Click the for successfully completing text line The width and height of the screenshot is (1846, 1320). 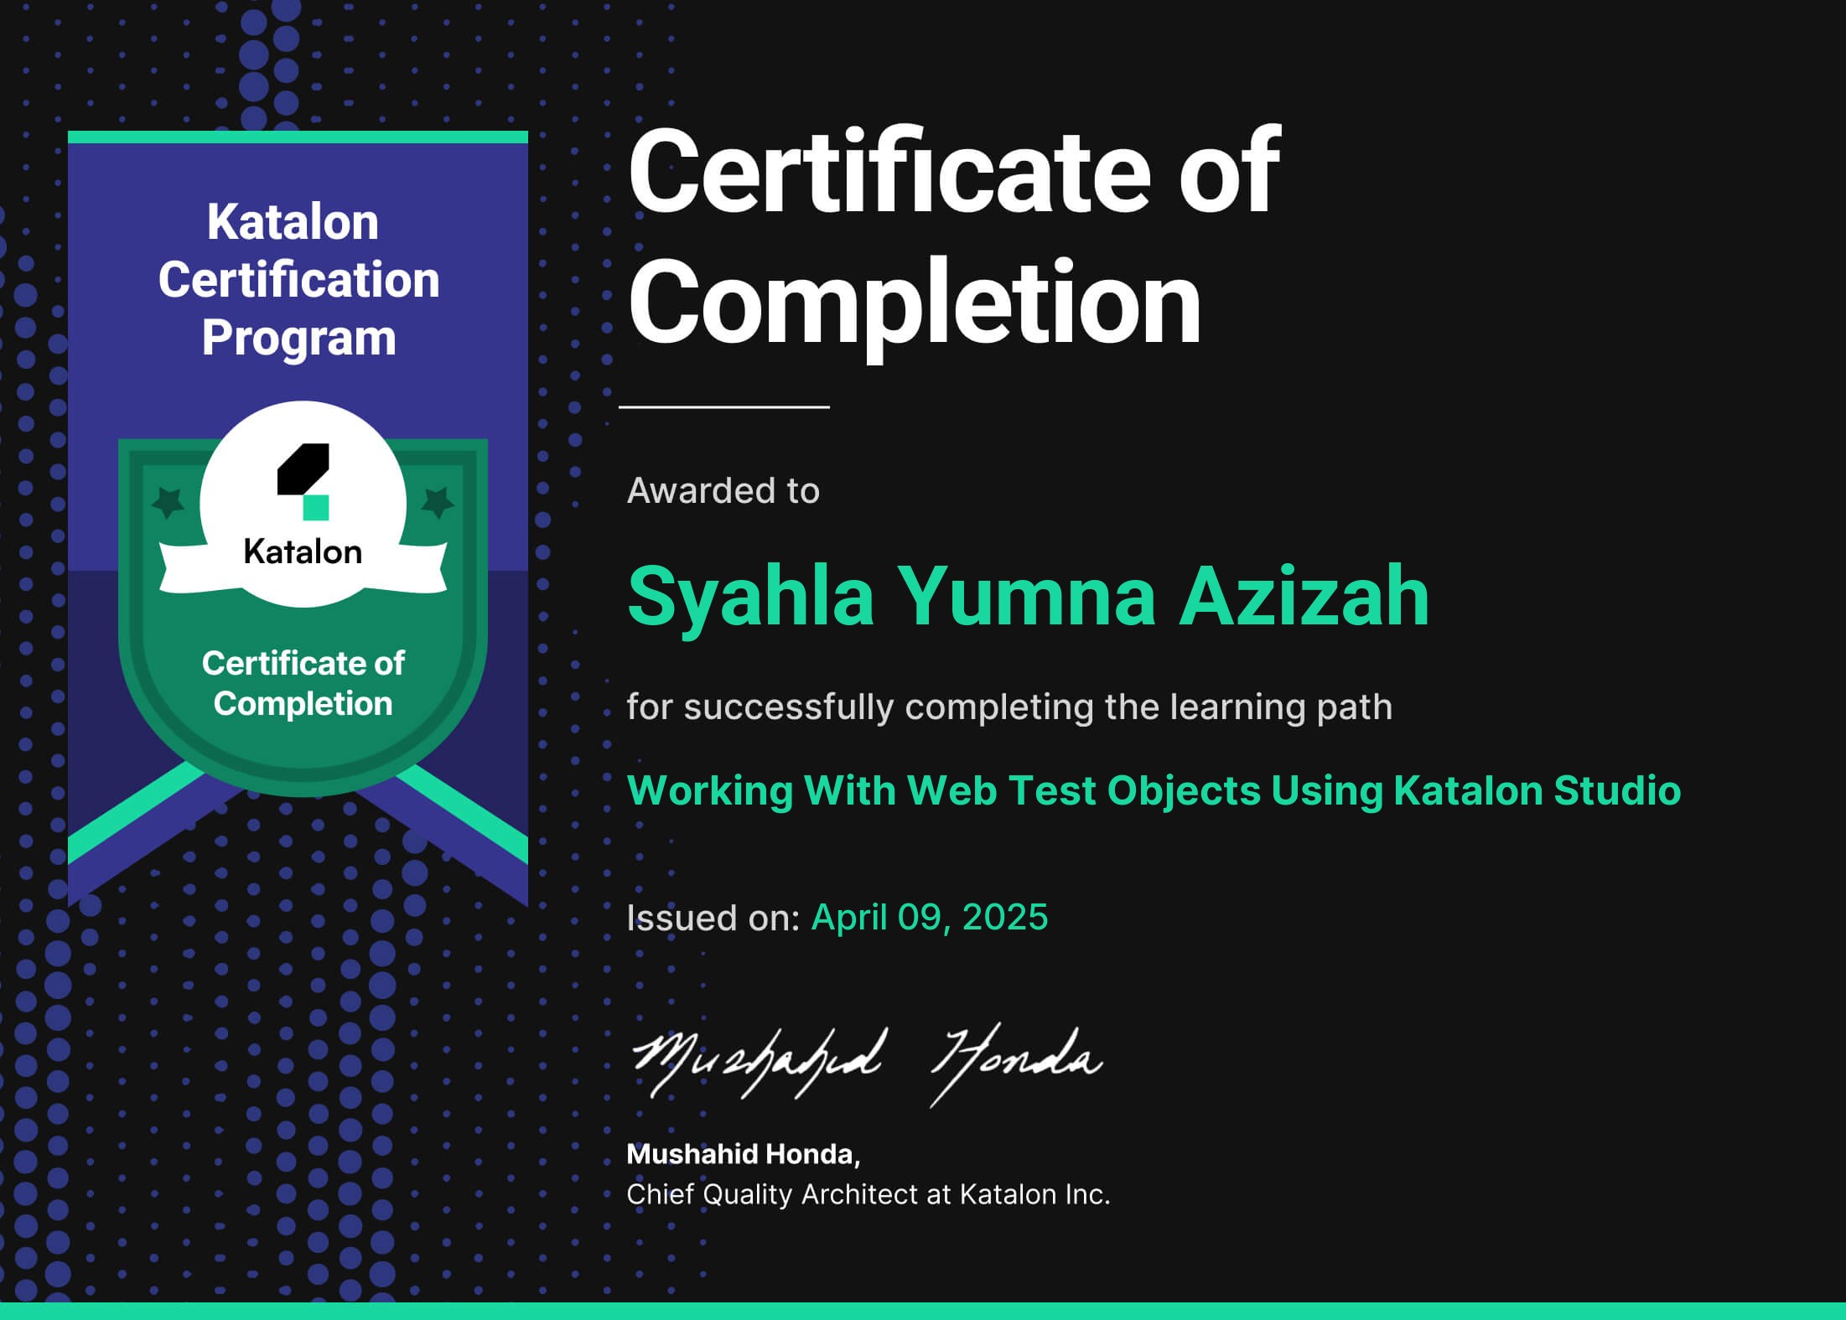pos(1009,707)
